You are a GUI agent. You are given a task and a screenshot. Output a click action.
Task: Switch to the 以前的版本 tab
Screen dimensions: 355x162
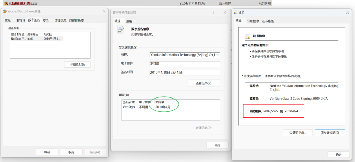tap(77, 20)
